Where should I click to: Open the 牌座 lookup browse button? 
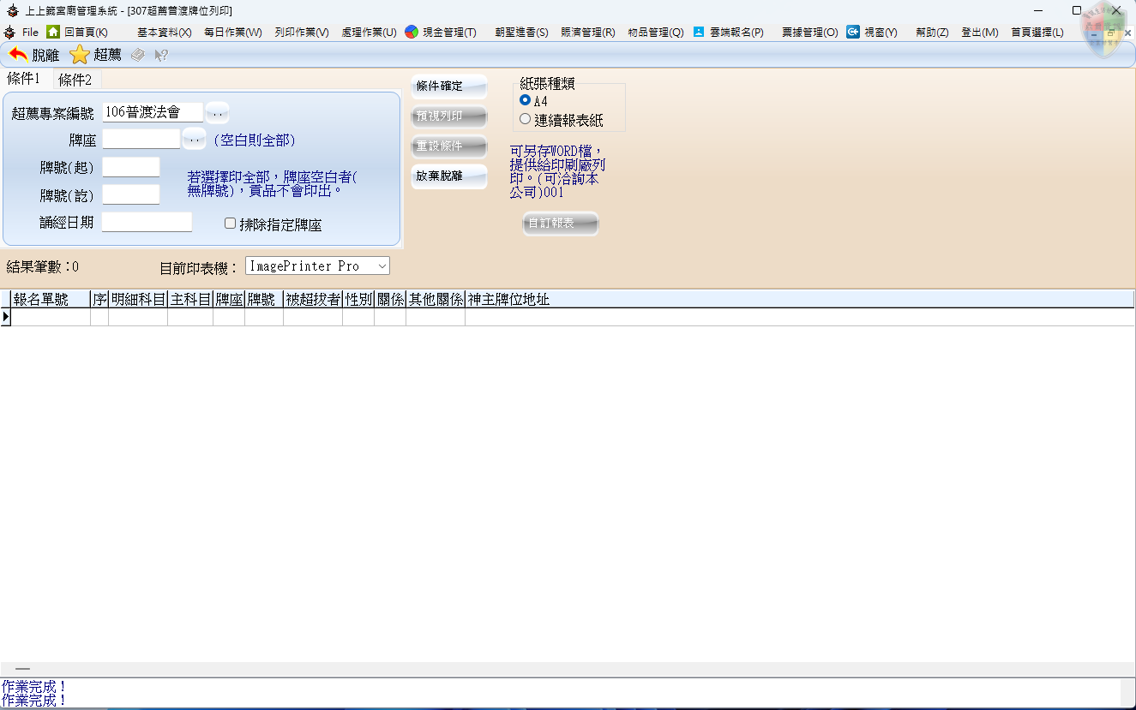(194, 139)
